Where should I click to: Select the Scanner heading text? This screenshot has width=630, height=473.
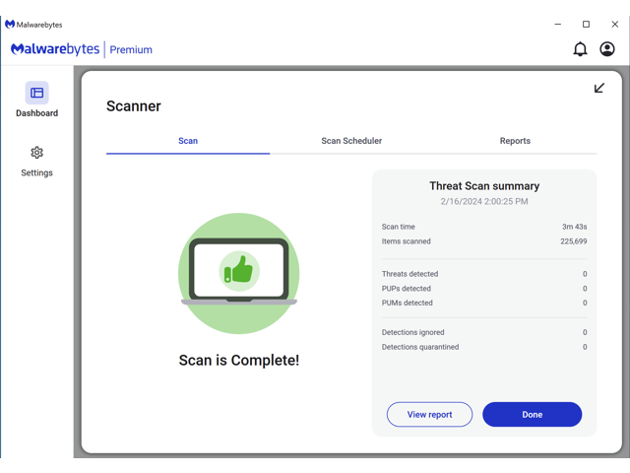tap(134, 106)
